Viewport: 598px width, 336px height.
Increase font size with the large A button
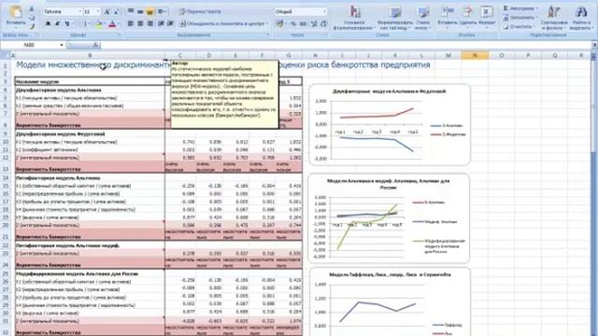107,12
